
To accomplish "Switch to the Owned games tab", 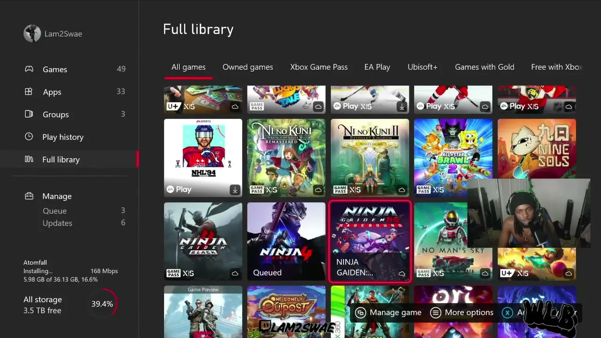I will [x=247, y=67].
